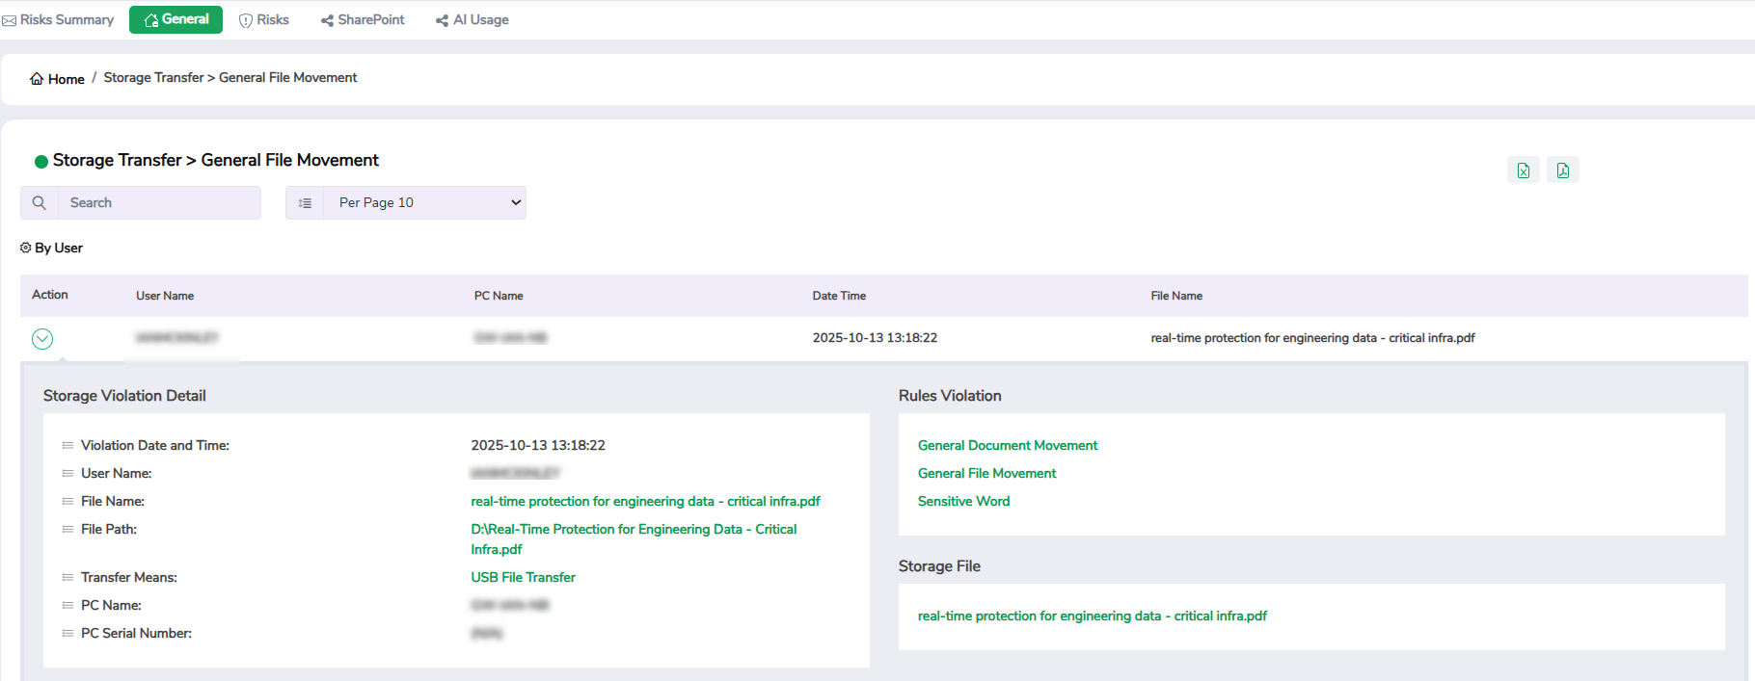Collapse the expanded violation row chevron
This screenshot has height=681, width=1755.
[42, 339]
